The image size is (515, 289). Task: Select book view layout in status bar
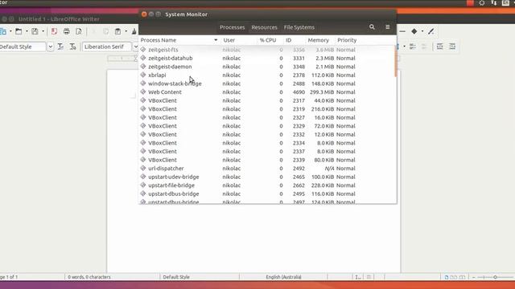462,277
